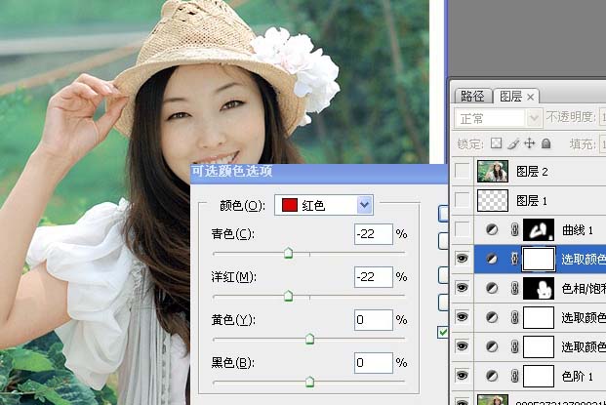This screenshot has height=405, width=606.
Task: Show the 图层 2 layer visibility
Action: tap(462, 172)
